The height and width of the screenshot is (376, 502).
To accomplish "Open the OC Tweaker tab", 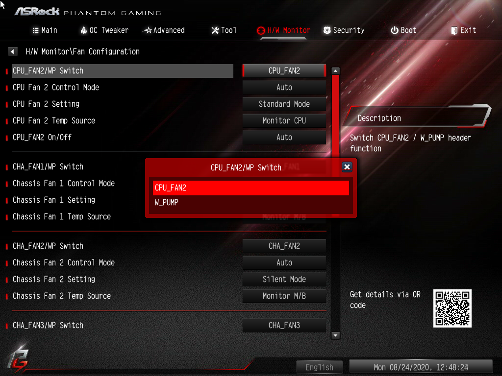I will (x=104, y=30).
